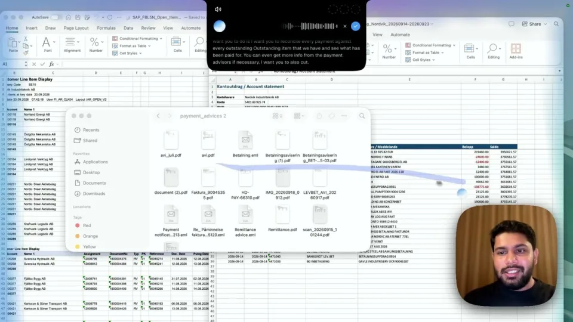Image resolution: width=573 pixels, height=322 pixels.
Task: Open Font group dropdown in left Excel
Action: [48, 45]
